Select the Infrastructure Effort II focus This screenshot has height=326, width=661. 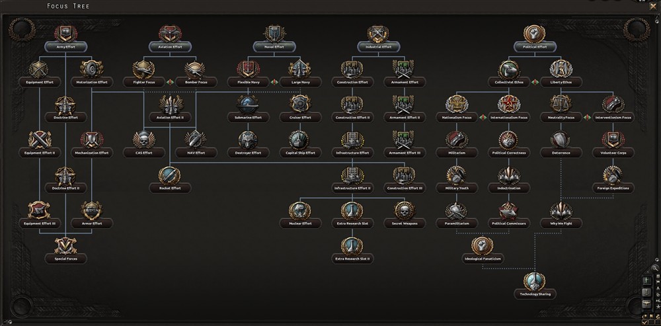pyautogui.click(x=352, y=175)
